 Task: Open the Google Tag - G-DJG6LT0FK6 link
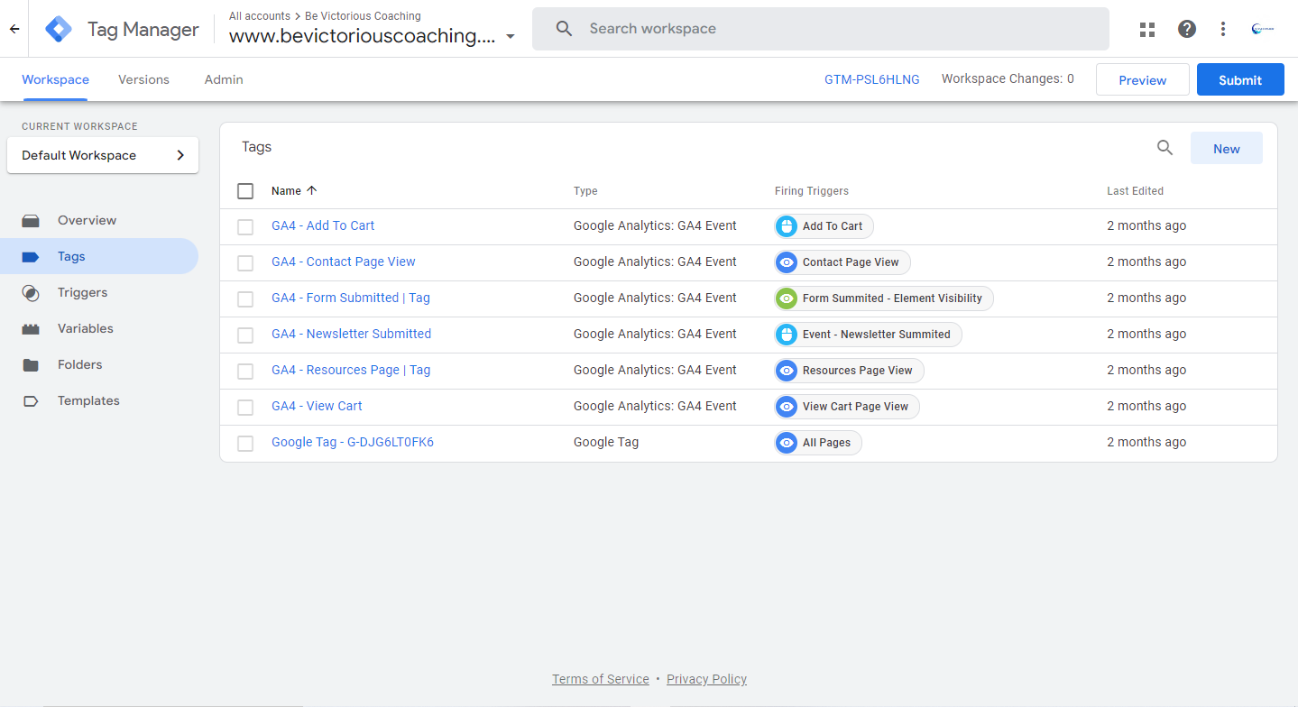[353, 442]
